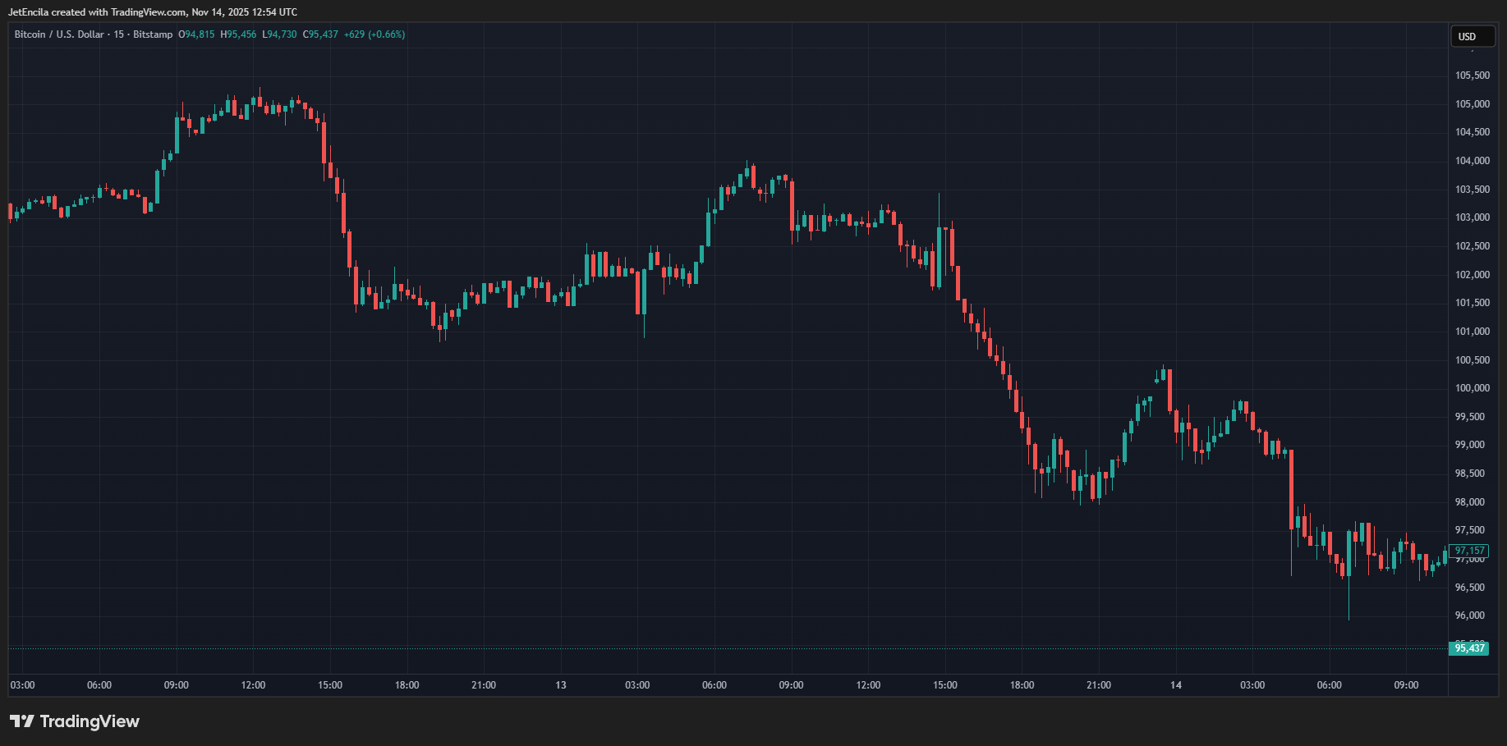Select date marker 13 on time axis
This screenshot has height=746, width=1507.
(x=561, y=685)
